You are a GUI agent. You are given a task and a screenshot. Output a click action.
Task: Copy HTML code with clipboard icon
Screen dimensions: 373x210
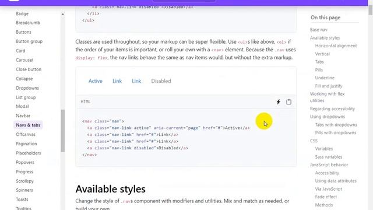[288, 102]
